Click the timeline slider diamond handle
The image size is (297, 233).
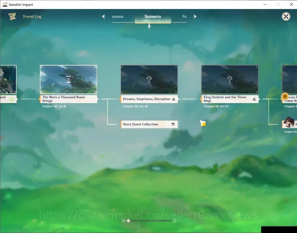tap(128, 221)
